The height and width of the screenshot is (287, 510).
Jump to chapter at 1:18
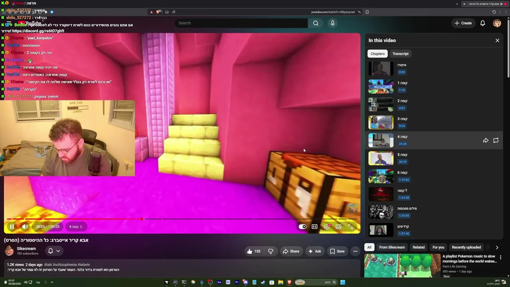click(402, 90)
